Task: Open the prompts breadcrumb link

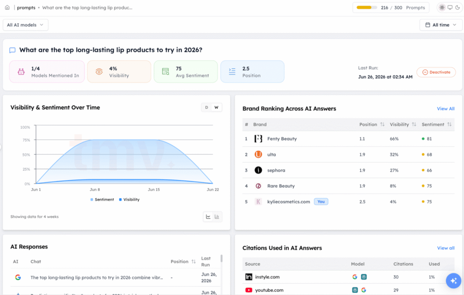Action: click(x=26, y=8)
